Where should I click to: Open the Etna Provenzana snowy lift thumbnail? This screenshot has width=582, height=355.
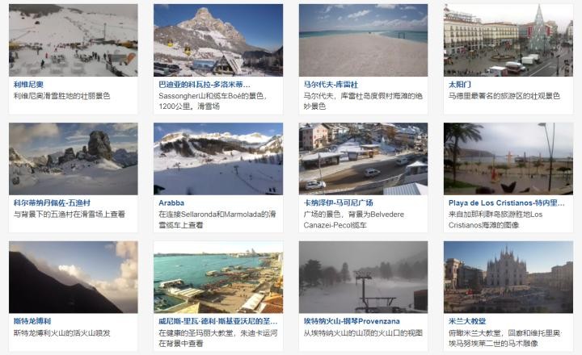pyautogui.click(x=364, y=278)
